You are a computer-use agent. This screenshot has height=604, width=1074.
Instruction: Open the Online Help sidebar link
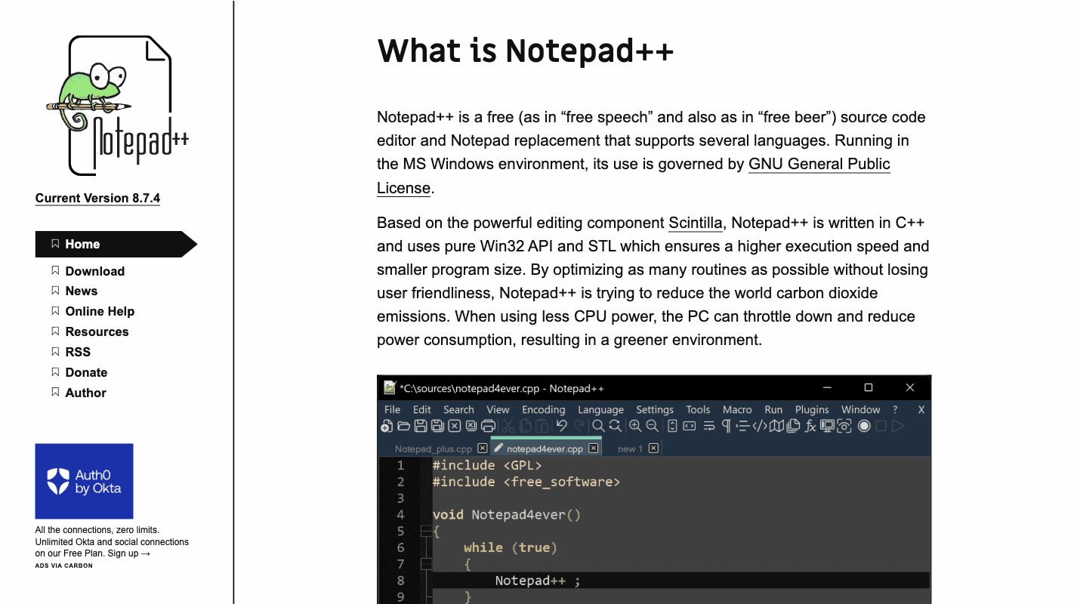click(x=100, y=311)
